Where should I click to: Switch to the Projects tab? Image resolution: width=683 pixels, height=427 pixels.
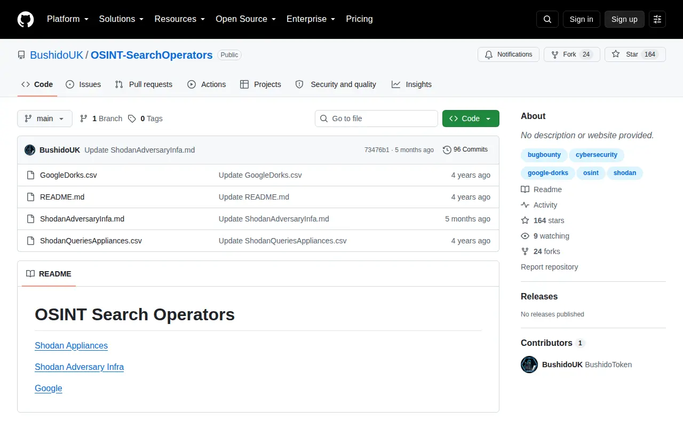[x=260, y=84]
